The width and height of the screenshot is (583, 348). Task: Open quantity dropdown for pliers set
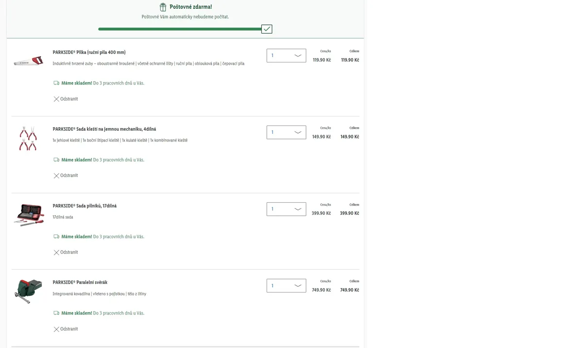[x=286, y=132]
